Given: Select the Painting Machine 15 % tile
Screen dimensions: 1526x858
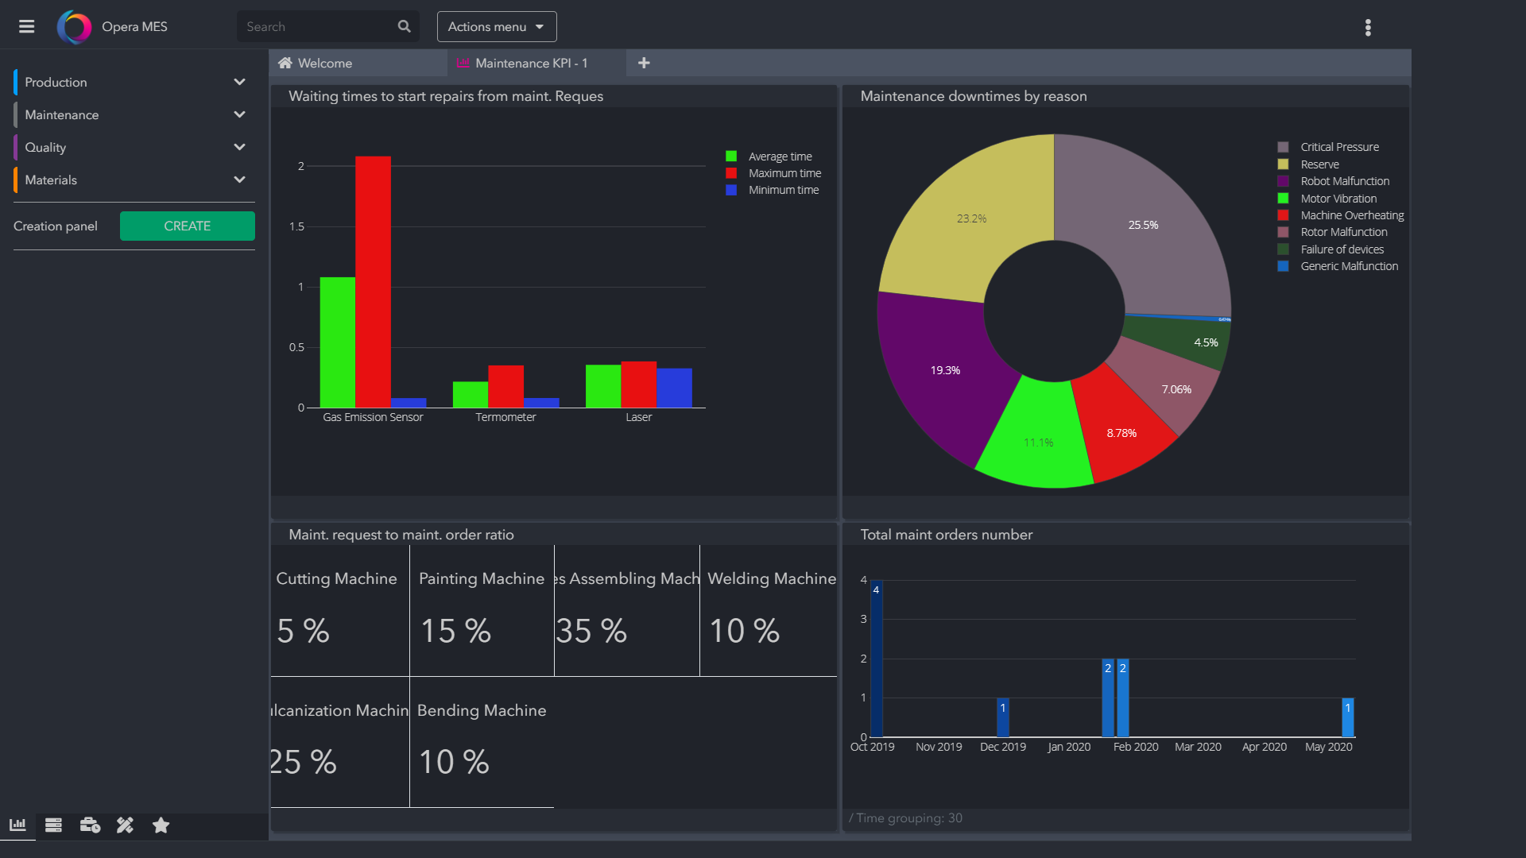Looking at the screenshot, I should (x=482, y=610).
